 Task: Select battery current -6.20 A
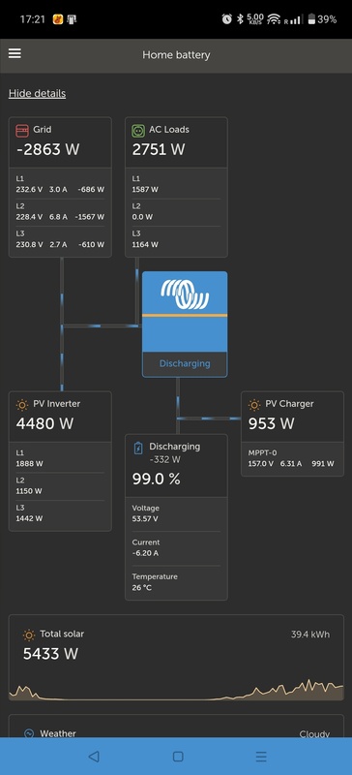[x=146, y=553]
